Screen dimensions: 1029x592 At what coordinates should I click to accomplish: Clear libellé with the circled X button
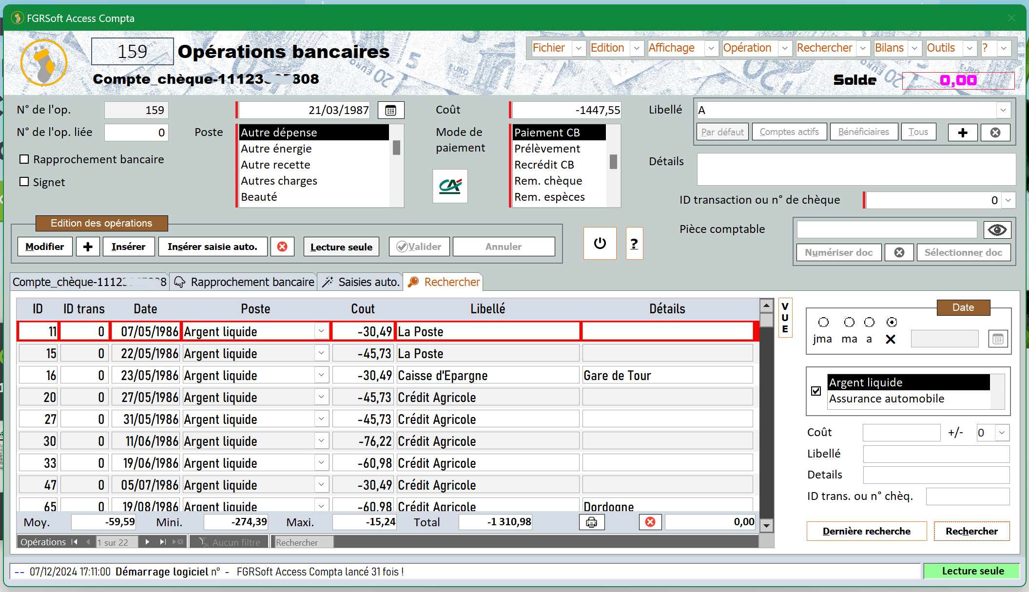(995, 133)
